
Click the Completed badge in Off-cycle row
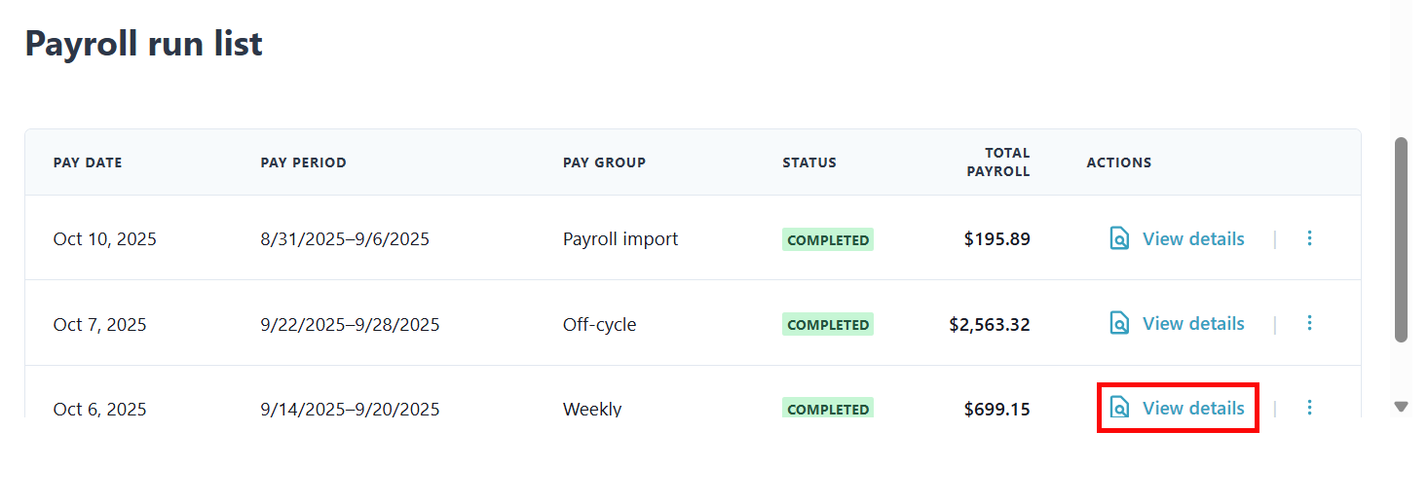pyautogui.click(x=827, y=324)
